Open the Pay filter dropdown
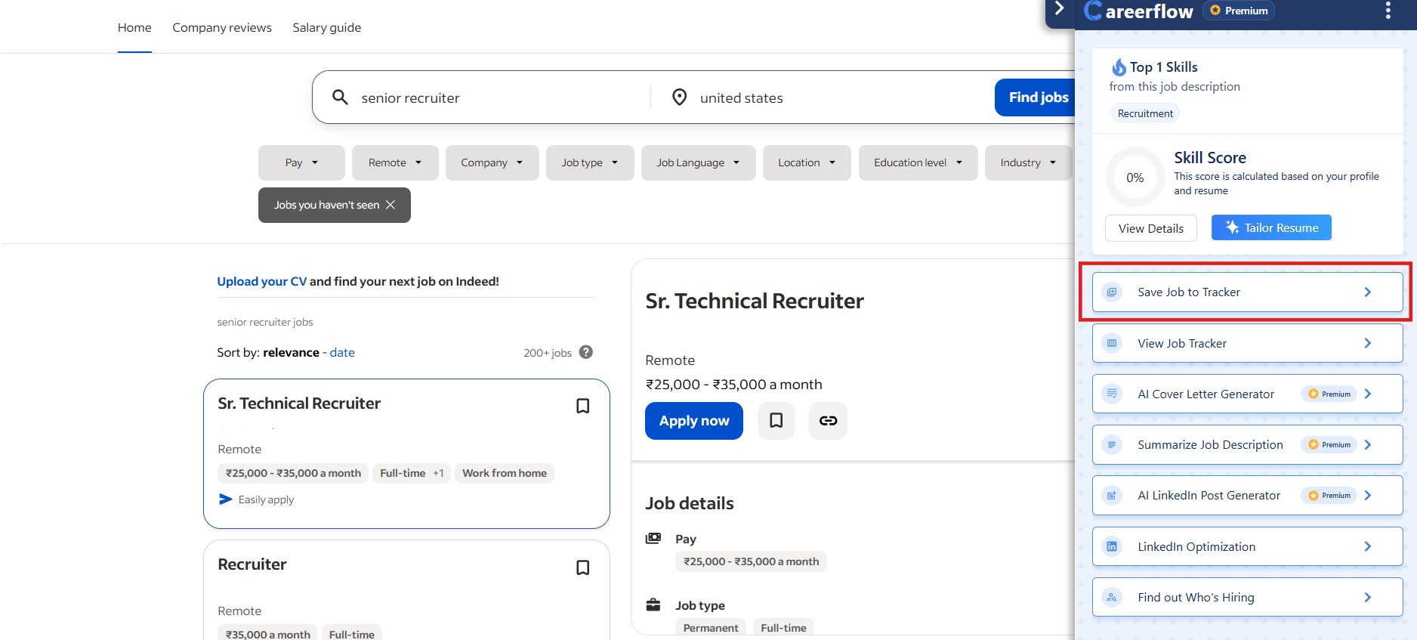1417x640 pixels. 301,162
